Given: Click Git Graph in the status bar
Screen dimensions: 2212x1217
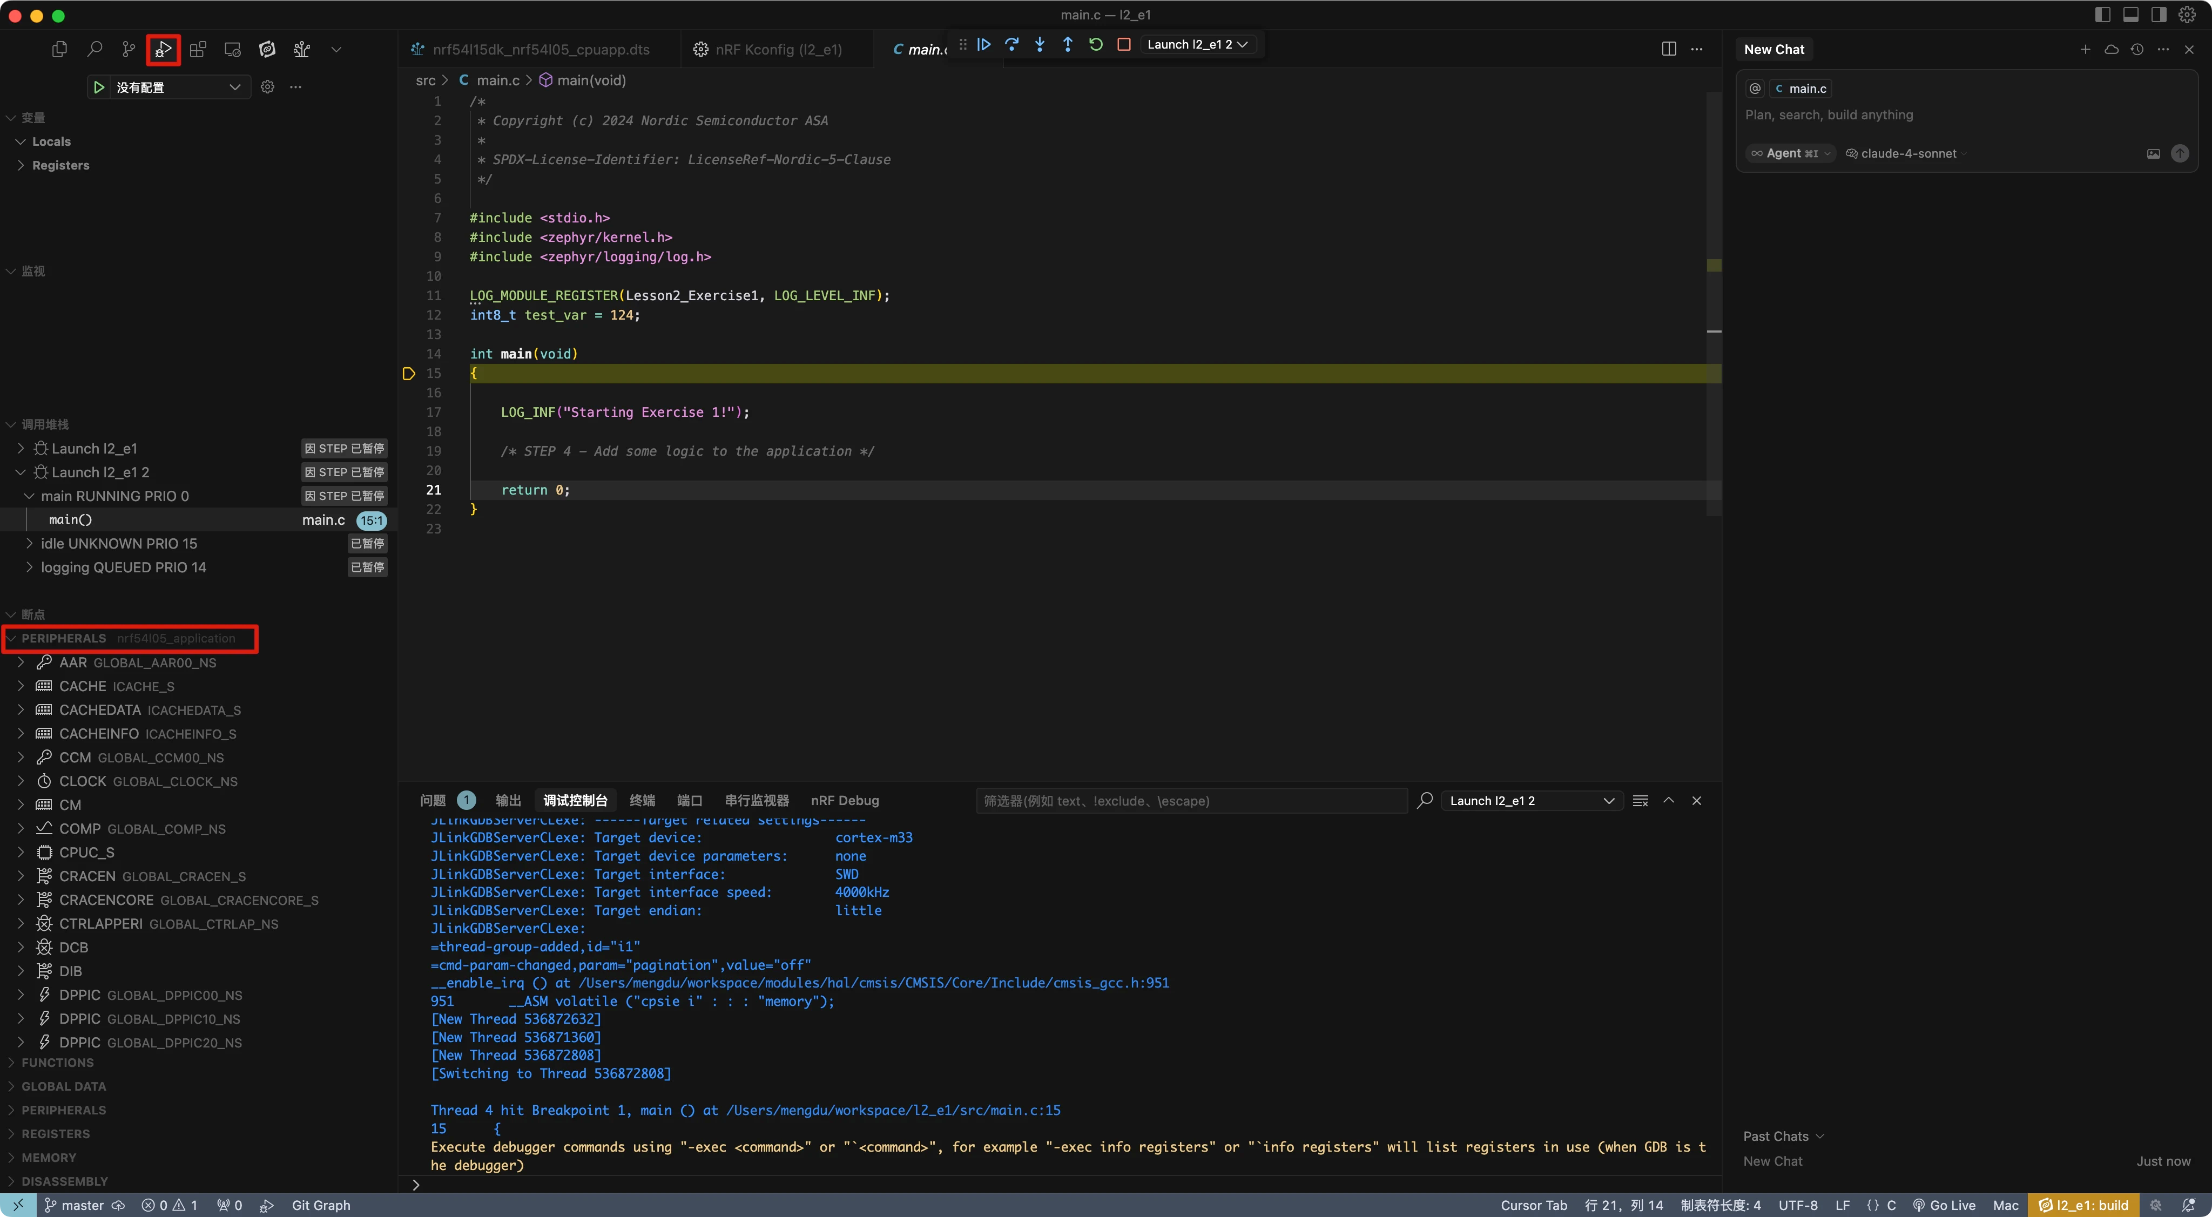Looking at the screenshot, I should [x=320, y=1205].
